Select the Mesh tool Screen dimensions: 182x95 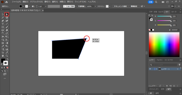[x=3, y=43]
